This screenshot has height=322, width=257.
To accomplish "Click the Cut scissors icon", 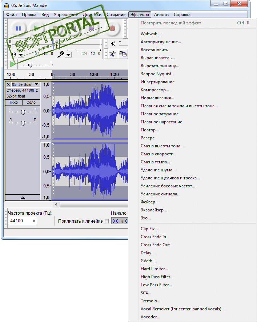I will click(x=112, y=54).
